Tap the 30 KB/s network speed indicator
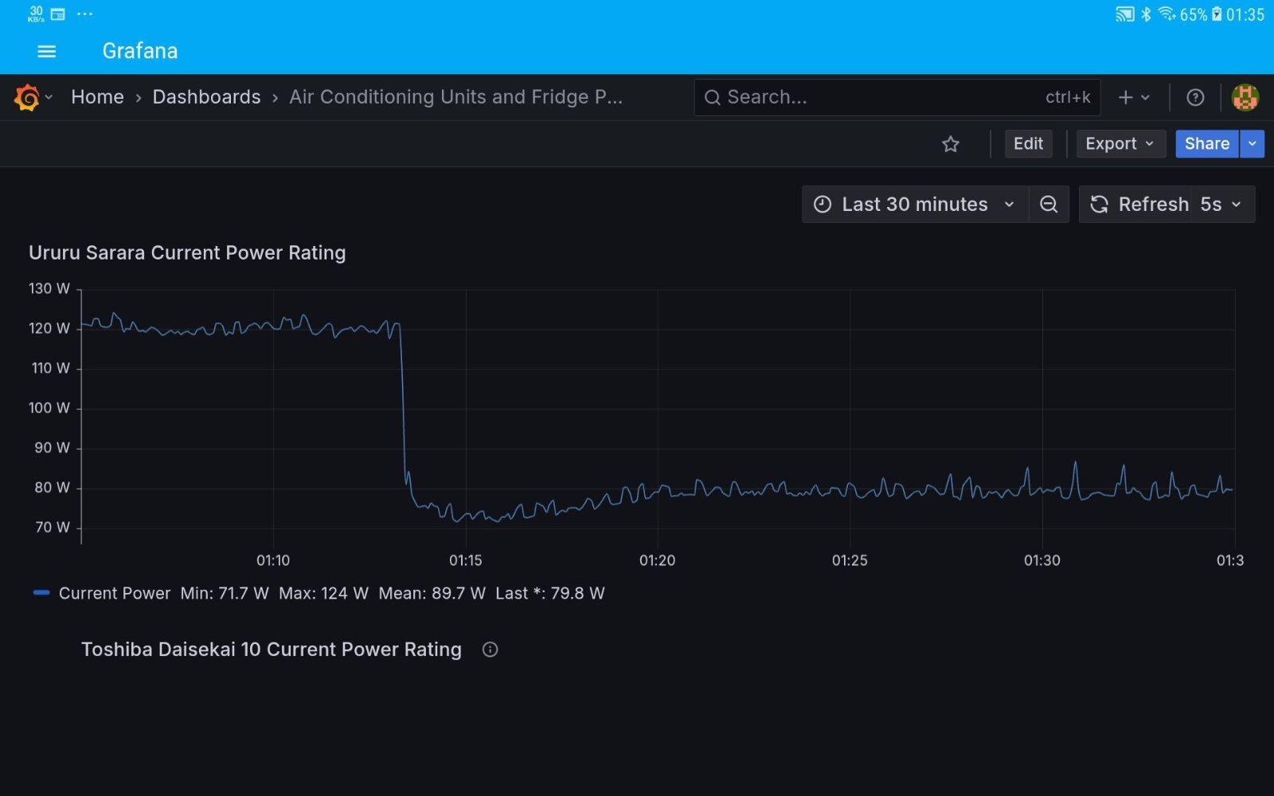This screenshot has height=796, width=1274. (x=36, y=14)
